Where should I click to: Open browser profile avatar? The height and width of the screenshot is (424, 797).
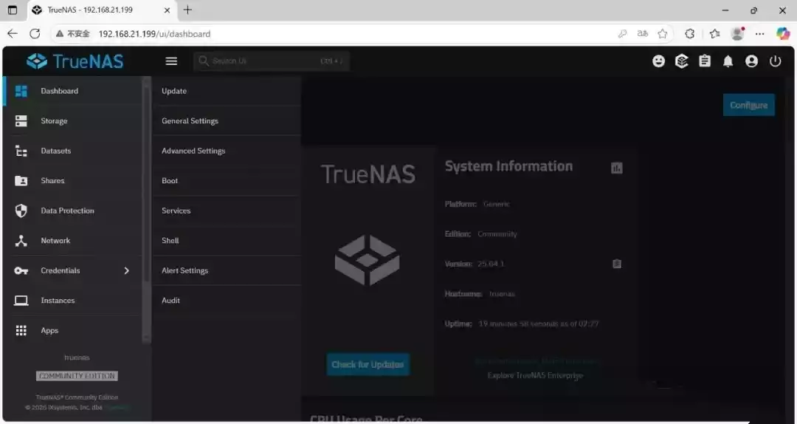tap(737, 33)
